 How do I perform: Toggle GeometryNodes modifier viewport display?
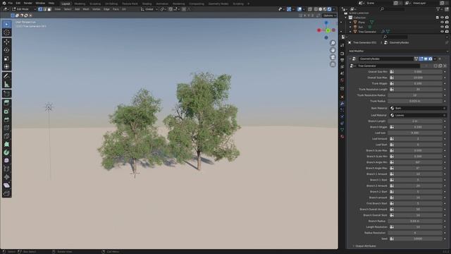426,59
